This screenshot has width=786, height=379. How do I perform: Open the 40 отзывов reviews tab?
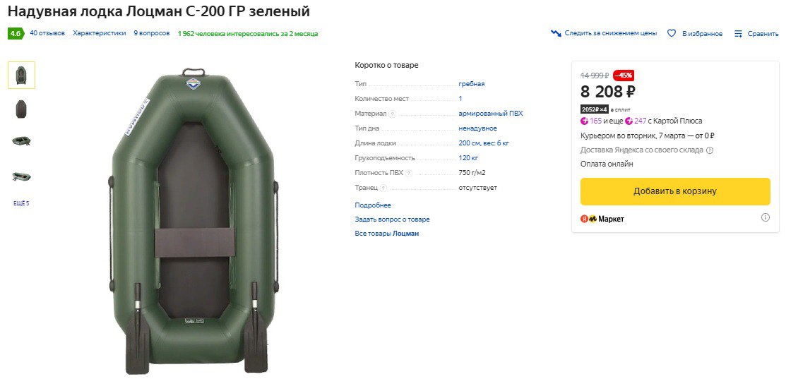47,34
